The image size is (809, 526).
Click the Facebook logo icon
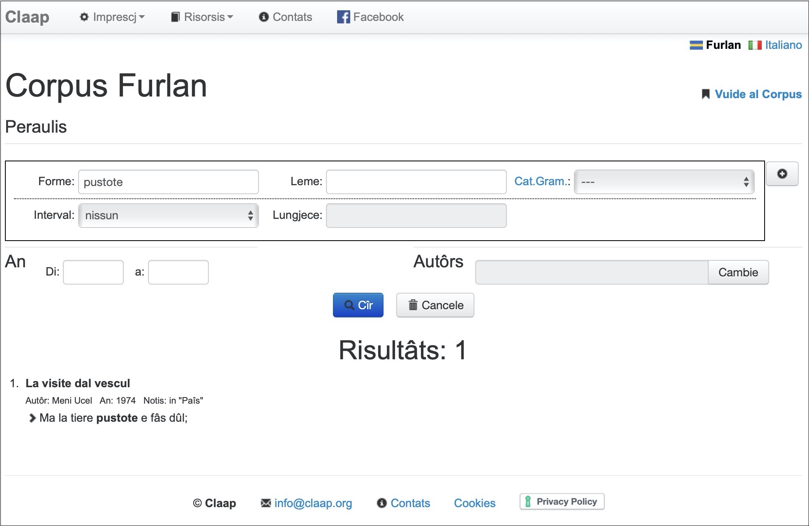343,17
